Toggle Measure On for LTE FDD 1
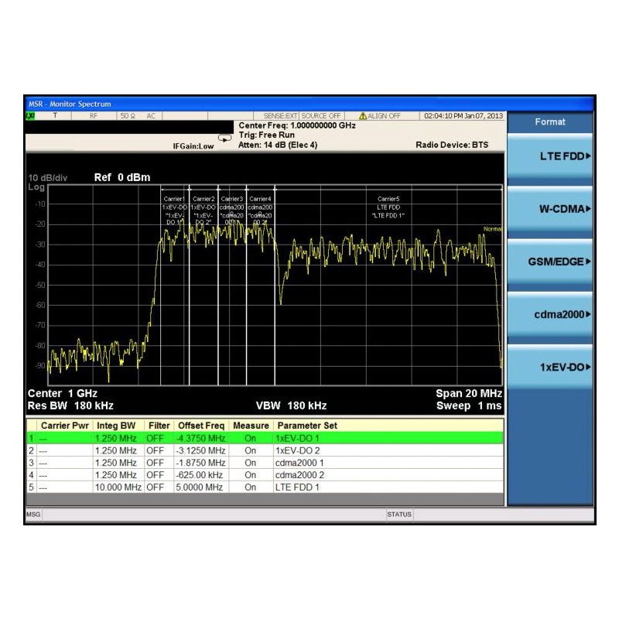 point(250,487)
